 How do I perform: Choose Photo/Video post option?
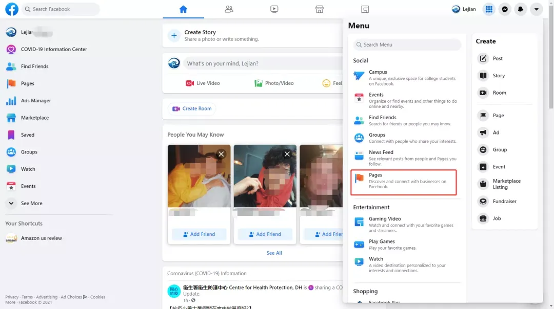pos(274,83)
